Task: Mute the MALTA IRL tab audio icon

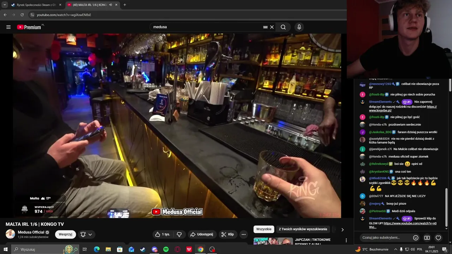Action: 111,5
